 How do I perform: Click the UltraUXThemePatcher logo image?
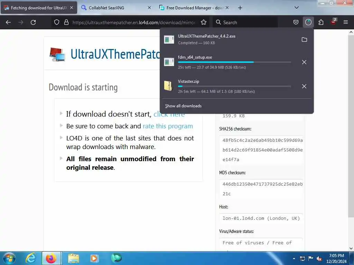point(57,54)
